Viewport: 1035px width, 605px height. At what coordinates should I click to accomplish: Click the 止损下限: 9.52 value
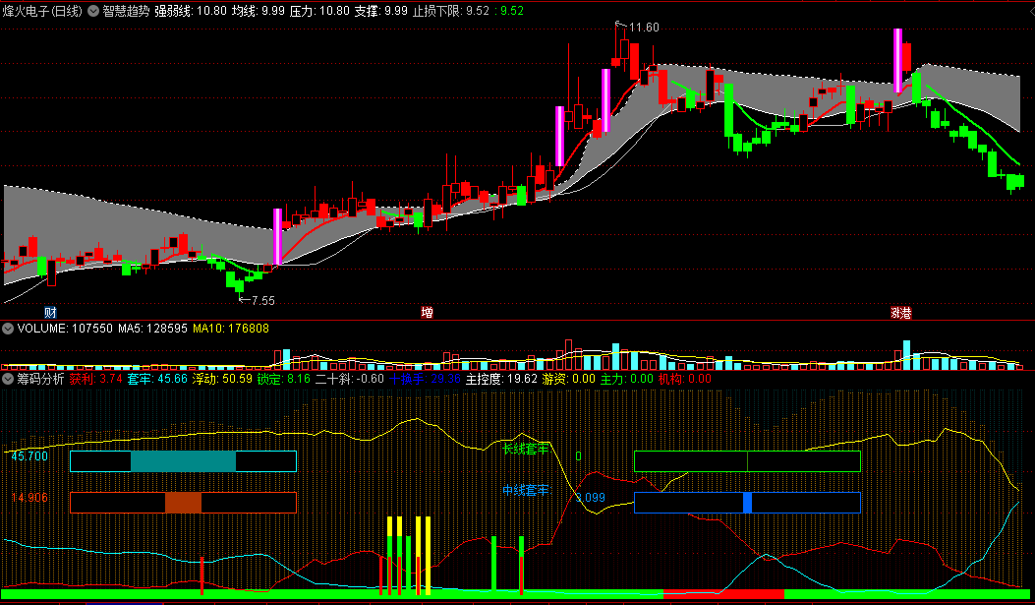451,11
